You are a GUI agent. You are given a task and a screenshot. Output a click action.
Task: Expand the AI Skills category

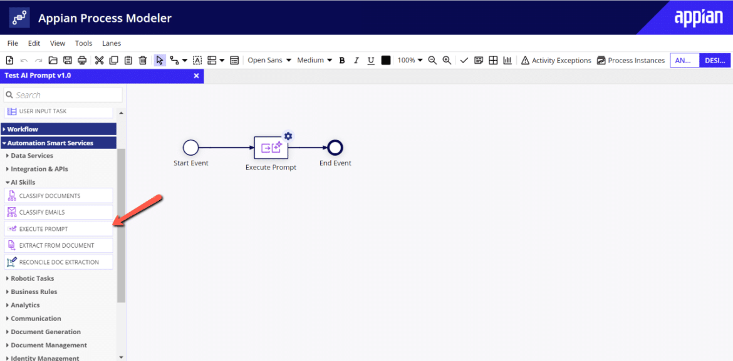coord(23,182)
